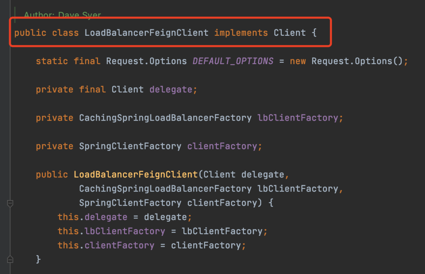Click SpringClientFactory in the private field declaration

coord(130,147)
